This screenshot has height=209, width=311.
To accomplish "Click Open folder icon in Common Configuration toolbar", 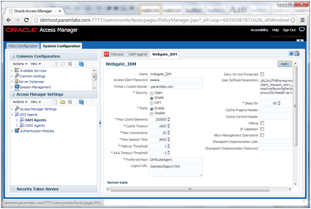I will coord(63,64).
